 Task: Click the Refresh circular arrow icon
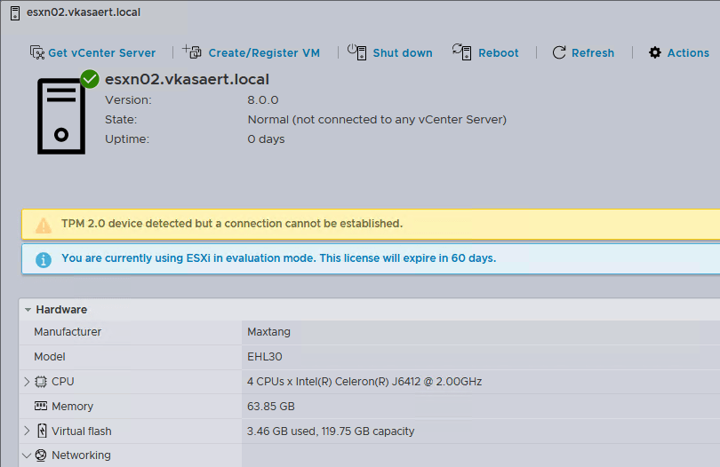pos(559,52)
